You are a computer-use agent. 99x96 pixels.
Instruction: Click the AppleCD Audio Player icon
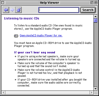(16, 36)
